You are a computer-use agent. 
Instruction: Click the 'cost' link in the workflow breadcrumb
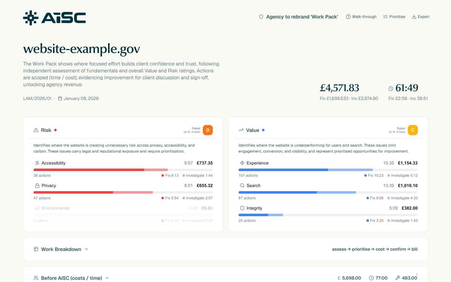coord(380,249)
